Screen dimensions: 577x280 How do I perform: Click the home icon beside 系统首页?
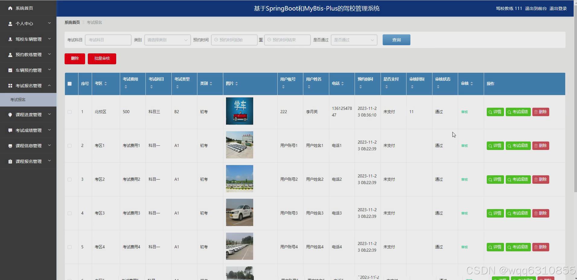click(10, 8)
